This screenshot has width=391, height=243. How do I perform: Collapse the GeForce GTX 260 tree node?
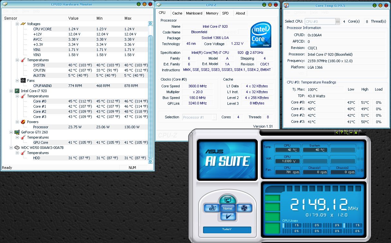point(11,132)
